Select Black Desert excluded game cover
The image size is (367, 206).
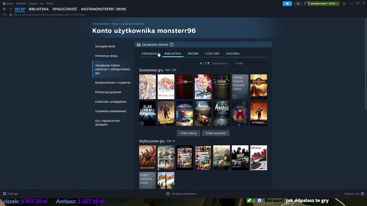[147, 158]
